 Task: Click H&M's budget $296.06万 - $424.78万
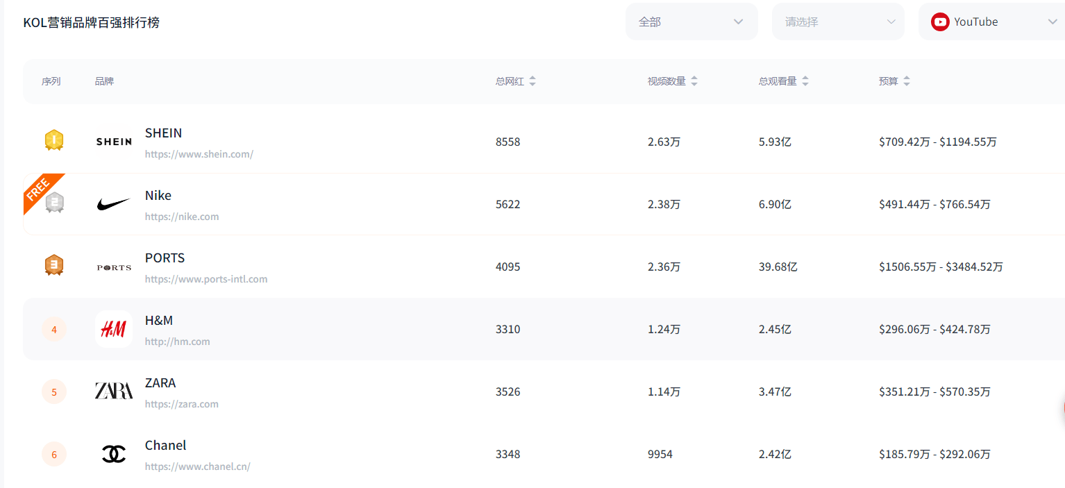[934, 329]
